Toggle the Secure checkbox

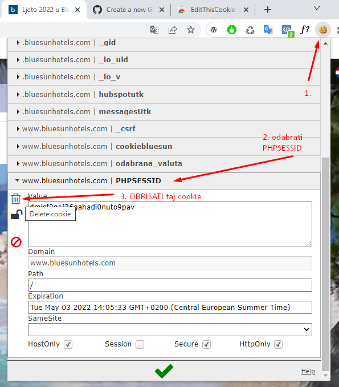(207, 344)
